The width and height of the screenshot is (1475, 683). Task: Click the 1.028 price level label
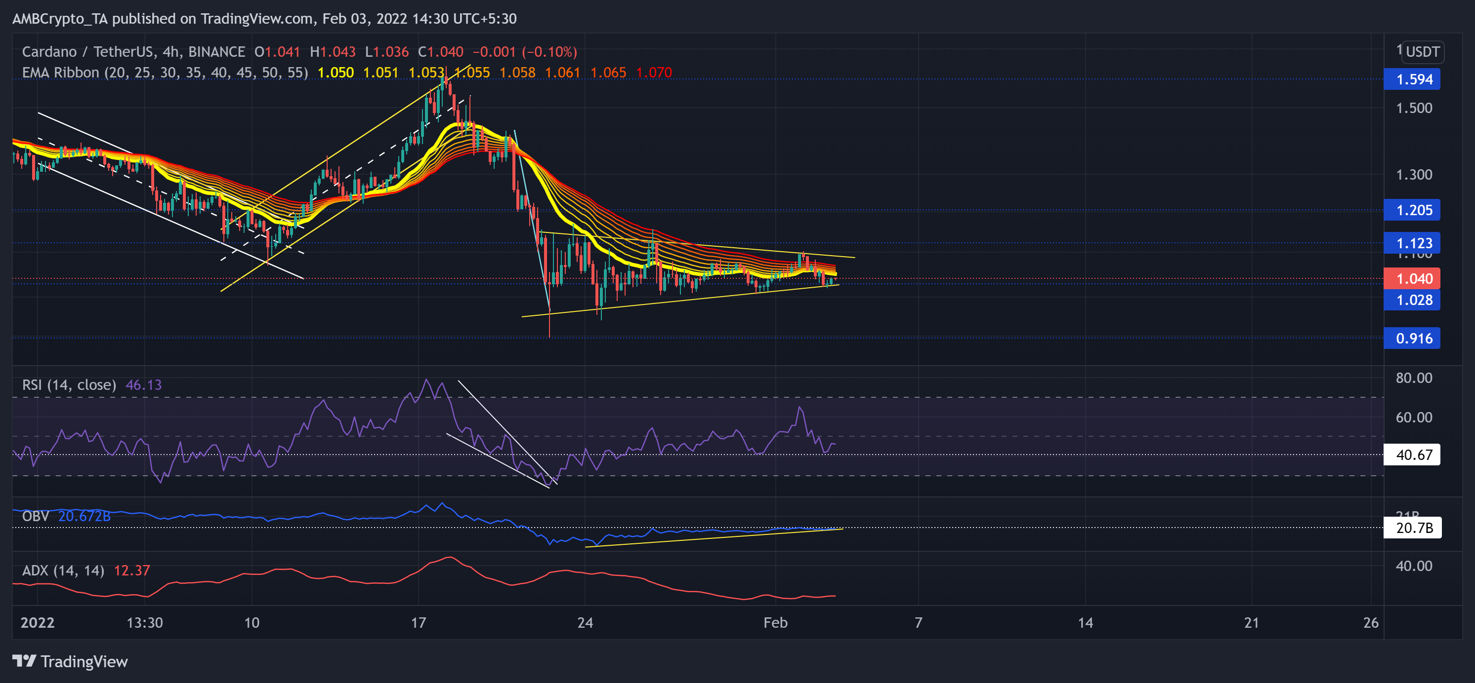pos(1411,300)
